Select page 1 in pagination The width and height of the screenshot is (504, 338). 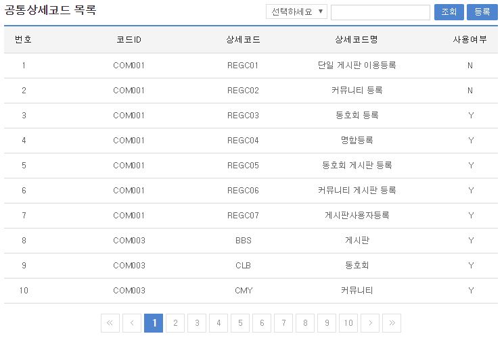point(154,323)
